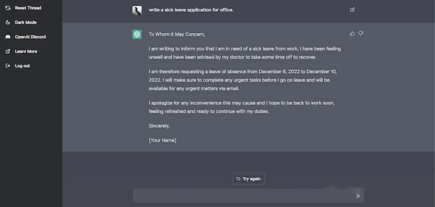Click the user profile avatar beside the prompt
The height and width of the screenshot is (207, 435).
coord(137,10)
